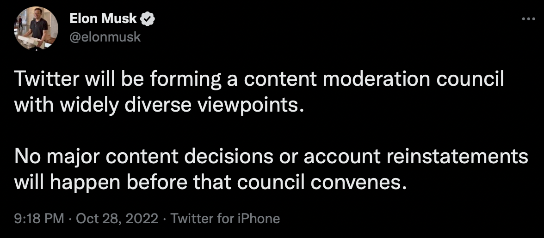Click the 9:18 PM timestamp

39,219
